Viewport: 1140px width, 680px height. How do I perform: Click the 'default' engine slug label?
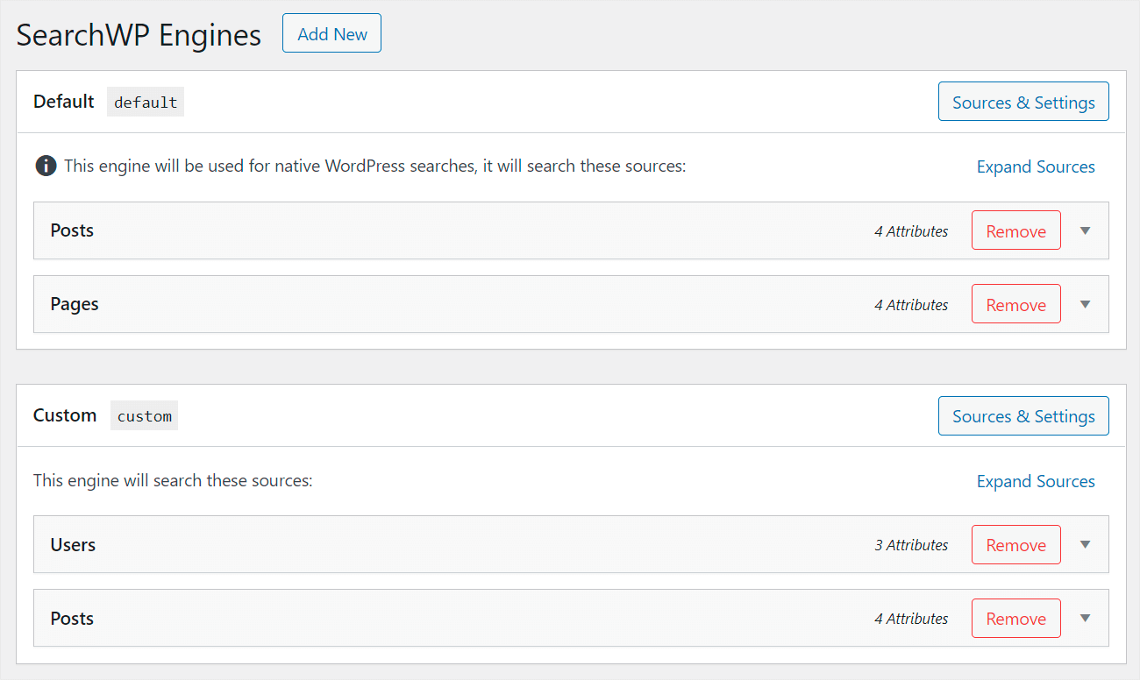pyautogui.click(x=146, y=102)
